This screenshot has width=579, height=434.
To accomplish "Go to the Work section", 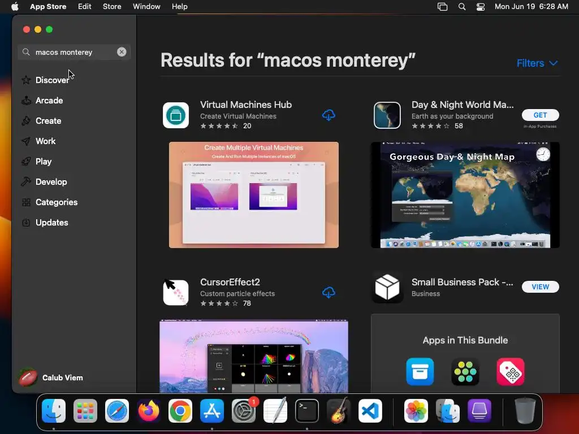I will 45,141.
